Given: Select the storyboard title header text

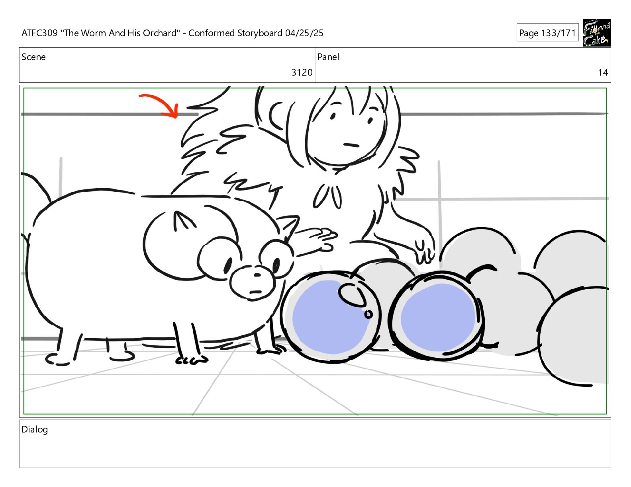Looking at the screenshot, I should coord(172,33).
